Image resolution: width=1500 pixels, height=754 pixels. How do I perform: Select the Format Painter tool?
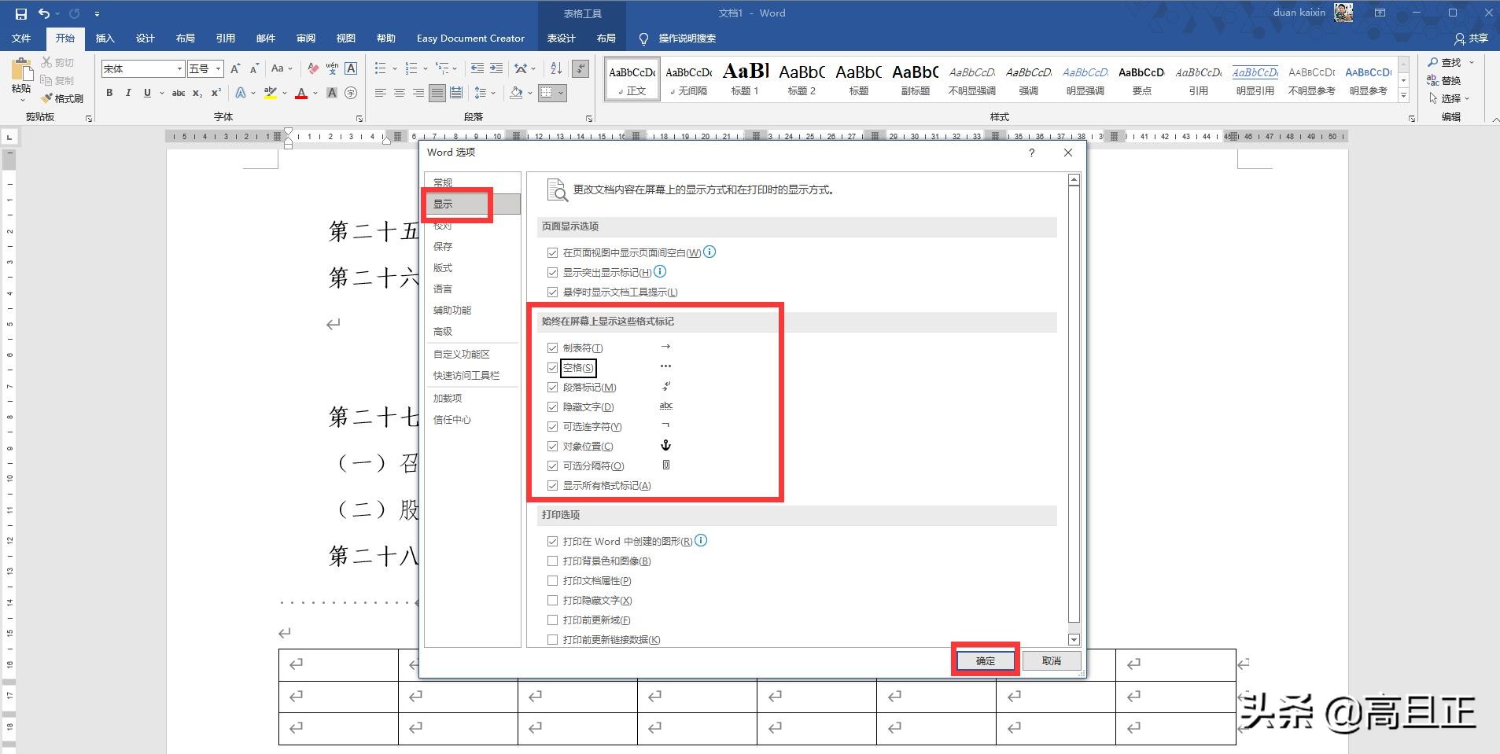pos(63,98)
